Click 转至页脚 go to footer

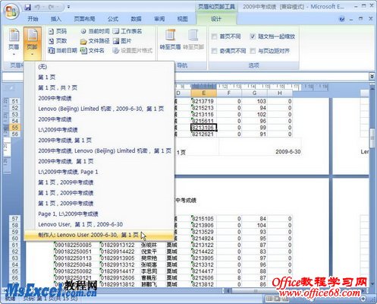point(193,40)
